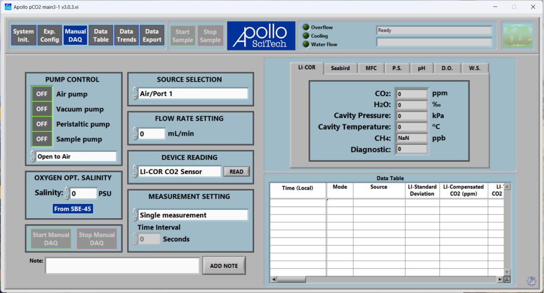Open the Source Selection Air/Port 1 dropdown
This screenshot has height=293, width=544.
pyautogui.click(x=193, y=94)
